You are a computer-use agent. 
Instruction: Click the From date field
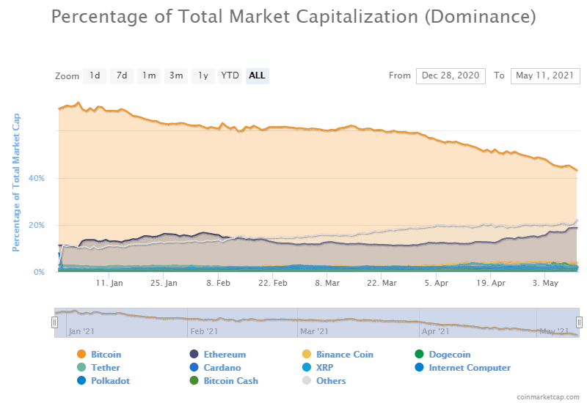451,76
